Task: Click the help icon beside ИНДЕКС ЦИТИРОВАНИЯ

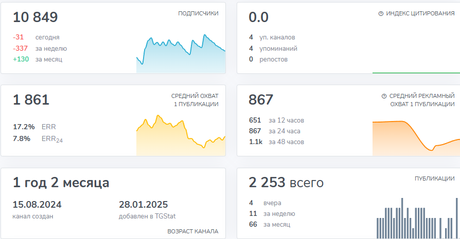Action: 381,14
